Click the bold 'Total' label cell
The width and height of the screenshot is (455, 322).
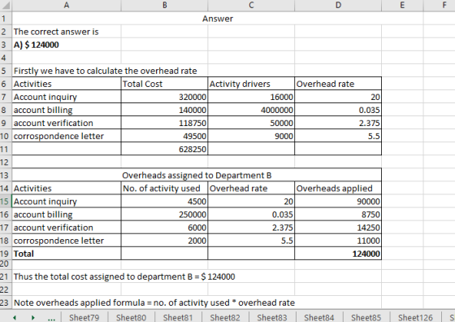coord(67,254)
